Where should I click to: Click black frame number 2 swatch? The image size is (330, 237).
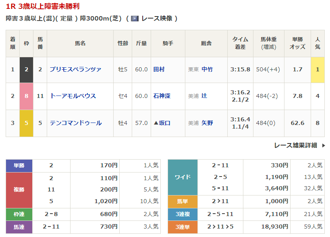pos(27,69)
